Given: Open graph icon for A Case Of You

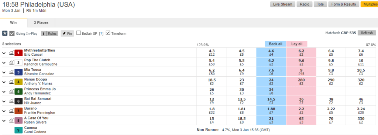Looking at the screenshot, I should [11, 120].
